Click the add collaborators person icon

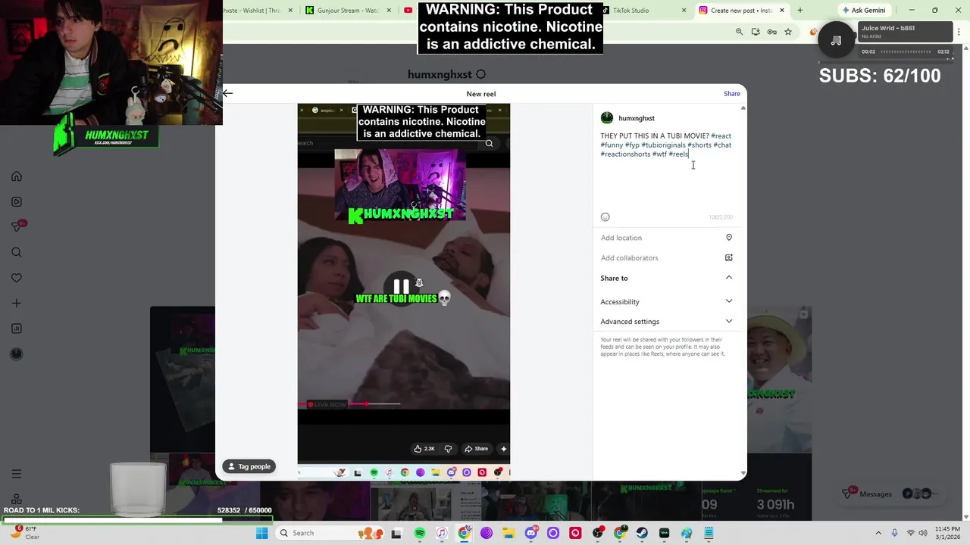[x=729, y=258]
